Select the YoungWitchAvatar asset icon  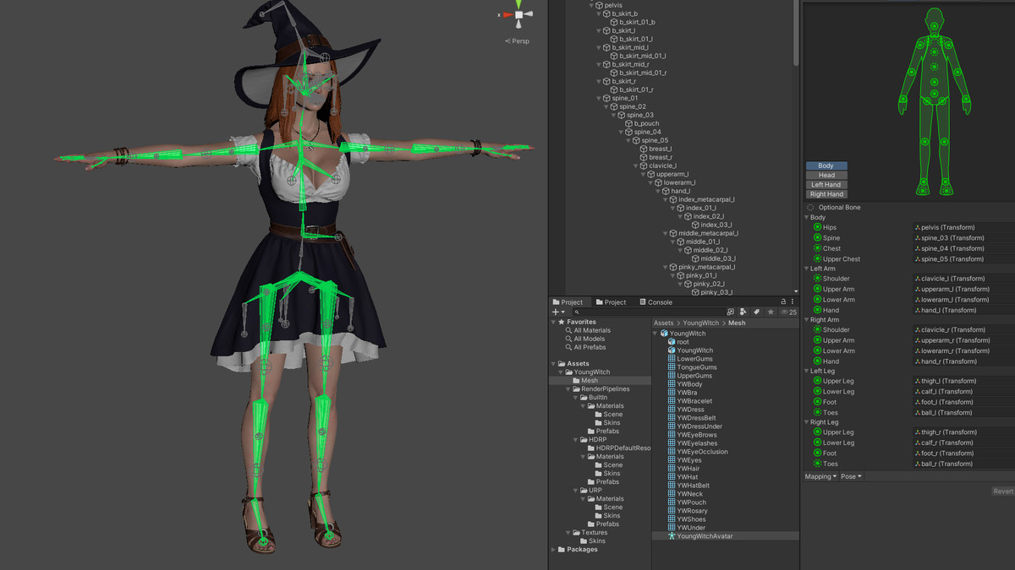(x=672, y=536)
